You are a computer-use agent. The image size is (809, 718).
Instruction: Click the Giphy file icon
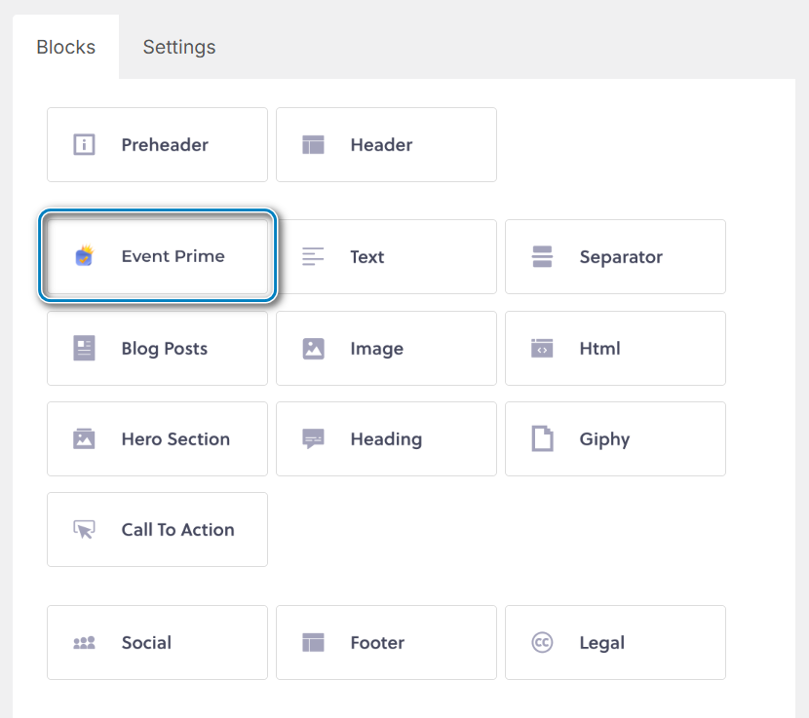pos(542,439)
